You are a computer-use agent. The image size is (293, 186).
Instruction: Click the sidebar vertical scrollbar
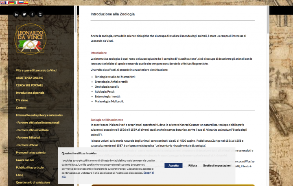pyautogui.click(x=76, y=19)
